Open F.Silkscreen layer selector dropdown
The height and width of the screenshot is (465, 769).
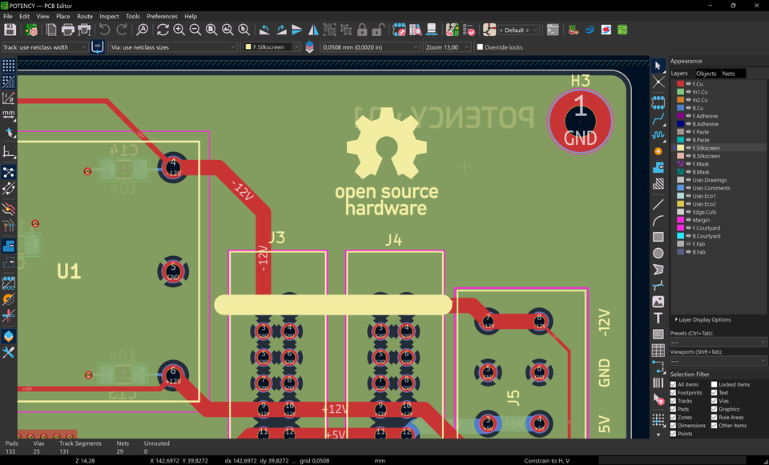272,47
